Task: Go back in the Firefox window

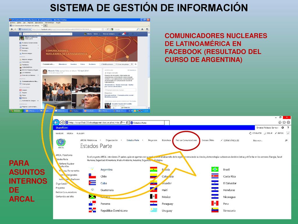Action: click(12, 29)
